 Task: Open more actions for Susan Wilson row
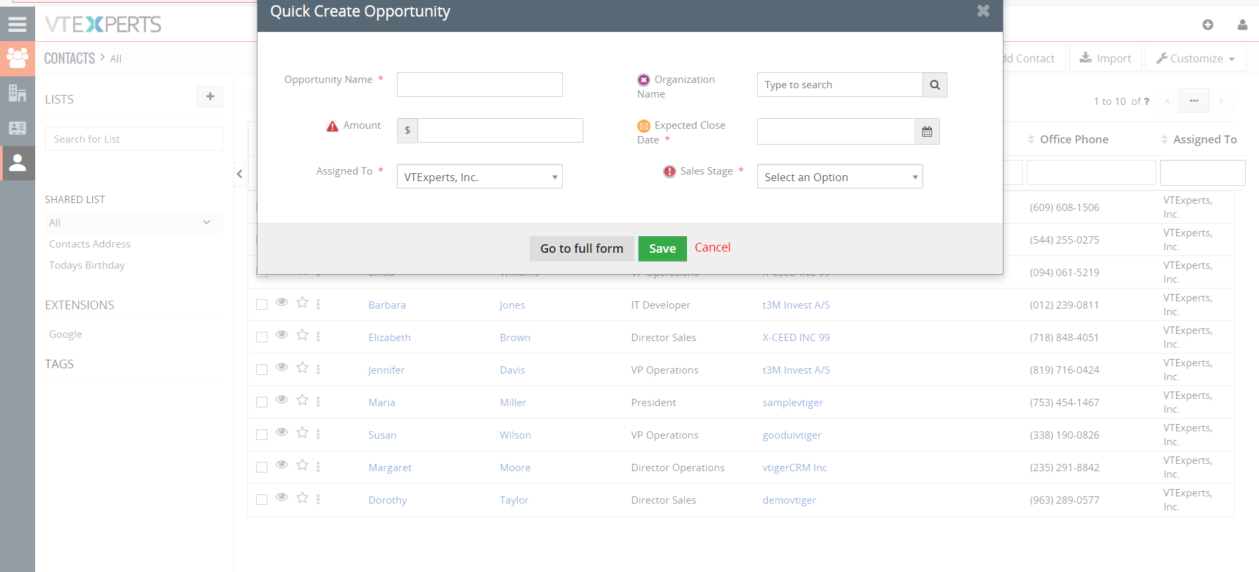tap(318, 434)
